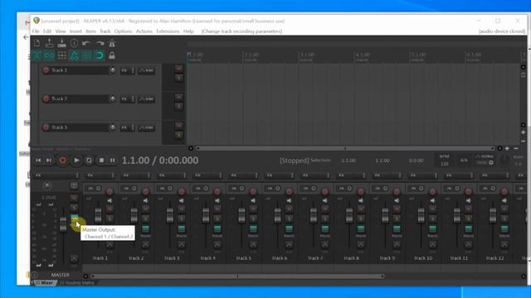
Task: Open the Actions menu
Action: [x=144, y=31]
